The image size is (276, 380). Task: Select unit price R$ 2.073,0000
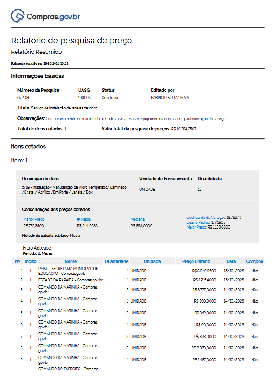[204, 348]
